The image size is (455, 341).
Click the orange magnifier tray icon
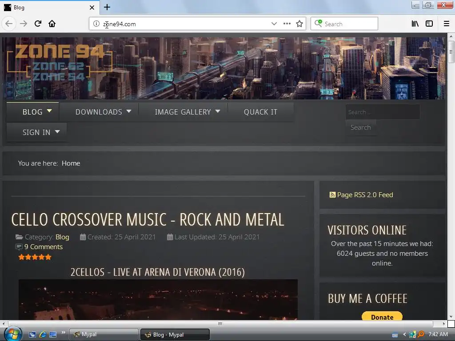(421, 334)
